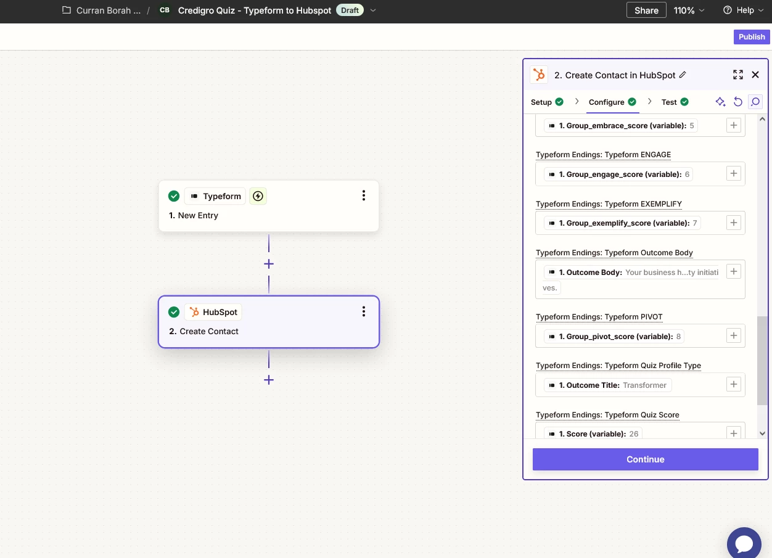This screenshot has height=558, width=772.
Task: Click the Quiz Profile Type input field
Action: click(x=640, y=385)
